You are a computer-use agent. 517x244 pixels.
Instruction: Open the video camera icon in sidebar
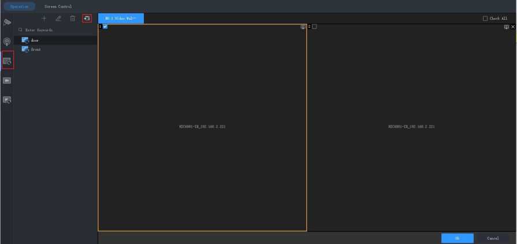7,80
